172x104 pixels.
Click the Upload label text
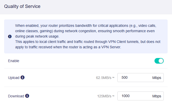14,78
